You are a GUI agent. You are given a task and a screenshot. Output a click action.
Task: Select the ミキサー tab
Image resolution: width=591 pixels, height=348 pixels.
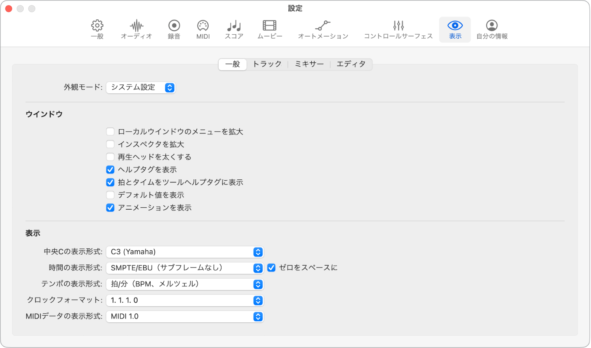[309, 64]
